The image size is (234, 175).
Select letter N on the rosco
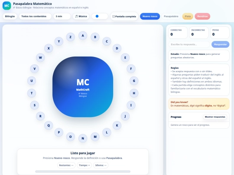pos(83,138)
